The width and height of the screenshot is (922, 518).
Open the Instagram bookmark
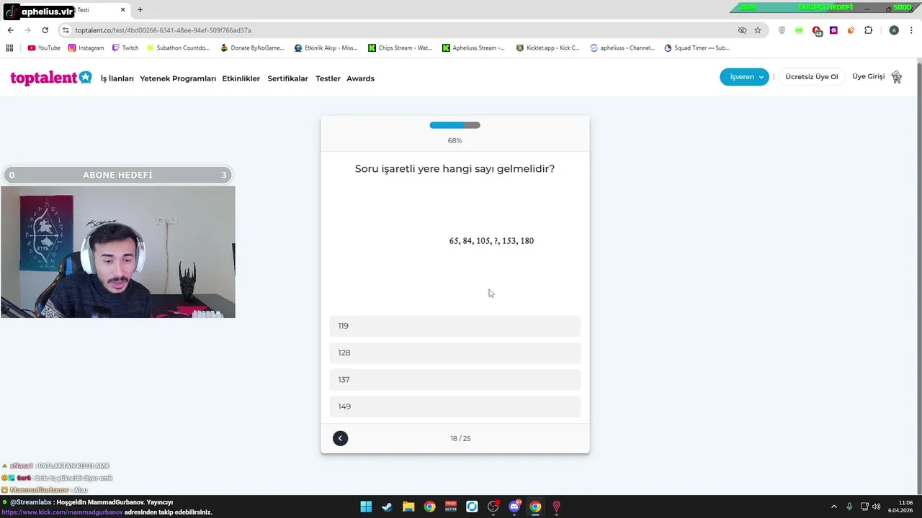coord(86,48)
